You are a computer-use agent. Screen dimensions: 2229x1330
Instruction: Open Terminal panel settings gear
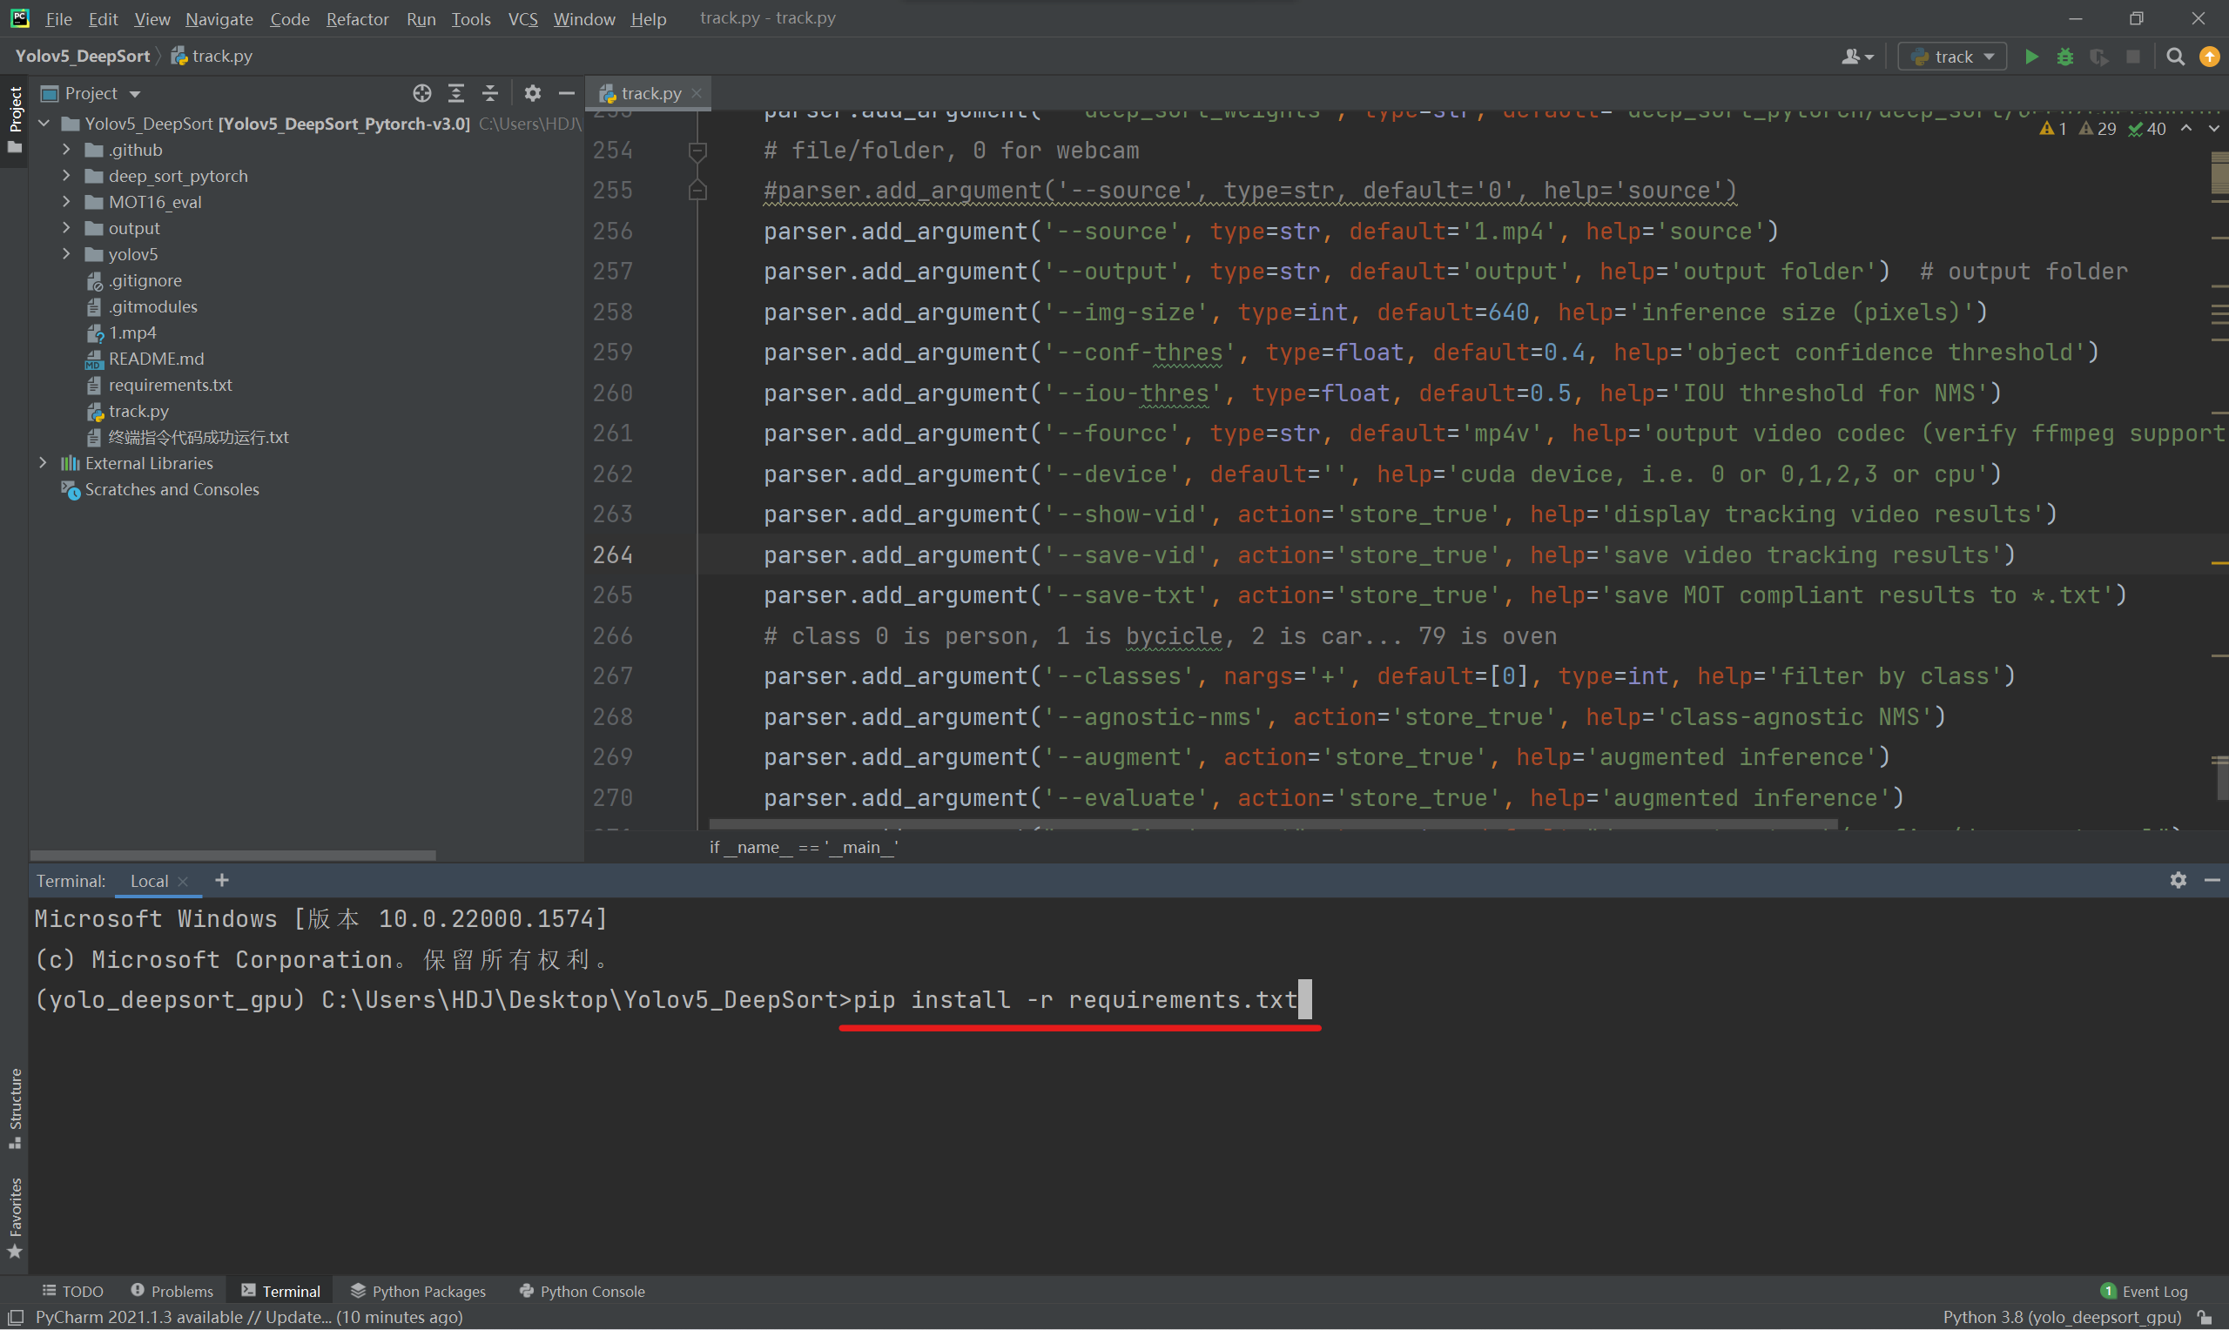(2178, 880)
